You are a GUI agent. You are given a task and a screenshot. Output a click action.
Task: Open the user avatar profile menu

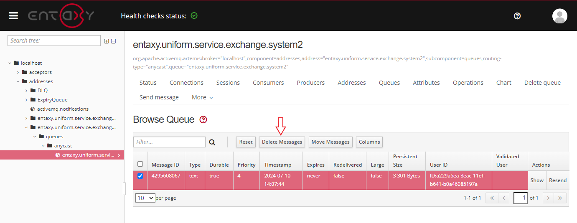point(559,16)
